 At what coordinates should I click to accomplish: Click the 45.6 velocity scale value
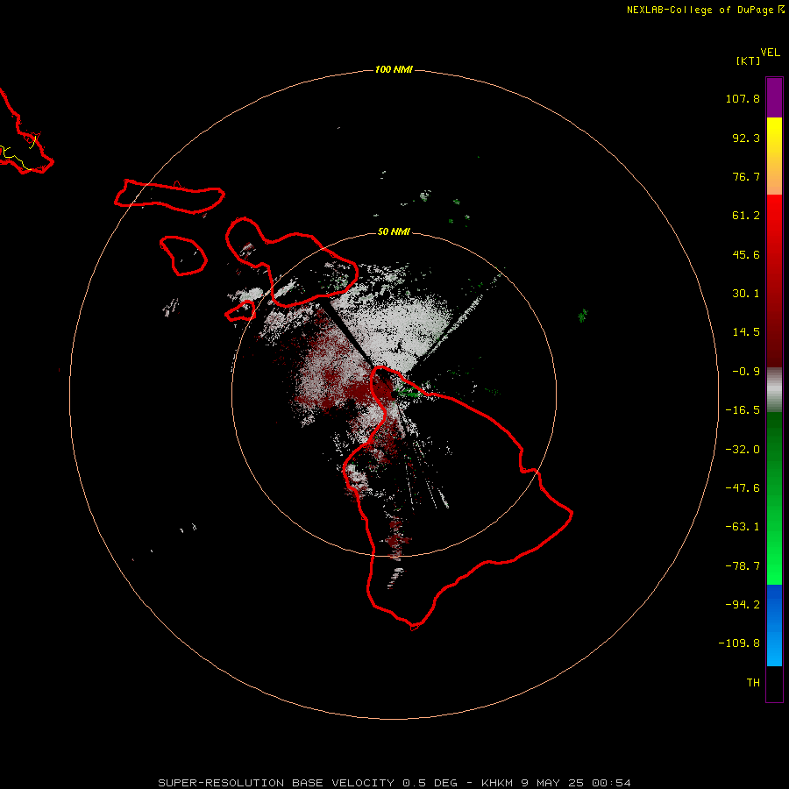746,254
